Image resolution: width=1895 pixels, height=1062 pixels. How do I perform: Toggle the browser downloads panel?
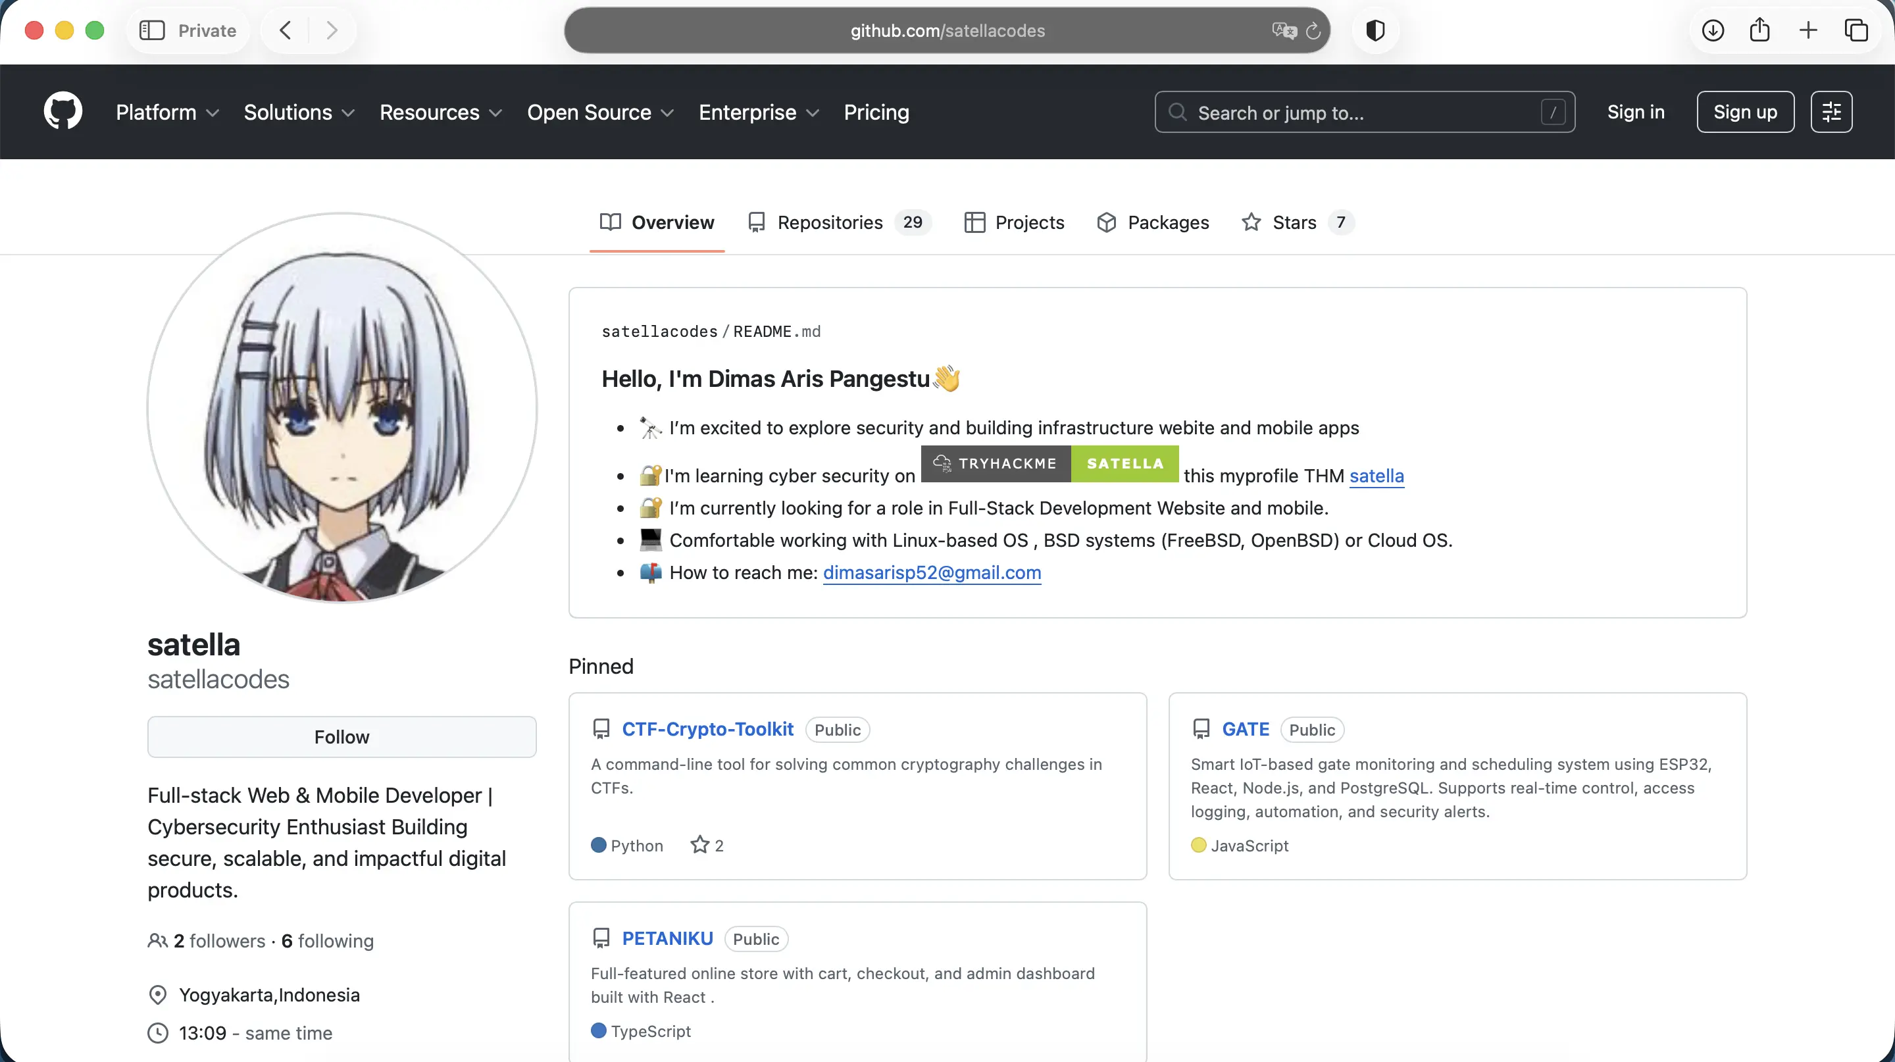coord(1713,30)
